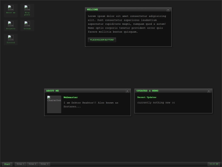Open the Blog posts desktop icon
Screen dimensions: 222x167
point(27,10)
